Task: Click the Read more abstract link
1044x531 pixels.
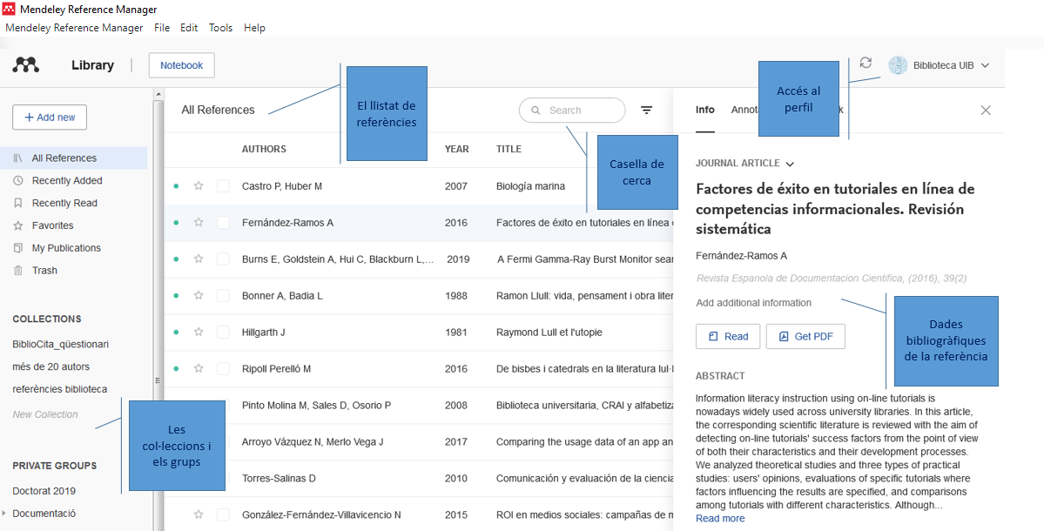Action: (720, 519)
